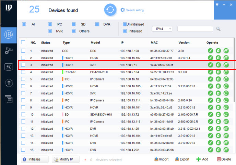This screenshot has width=236, height=165.
Task: Click the ConfigTool logo at top left
Action: click(9, 8)
